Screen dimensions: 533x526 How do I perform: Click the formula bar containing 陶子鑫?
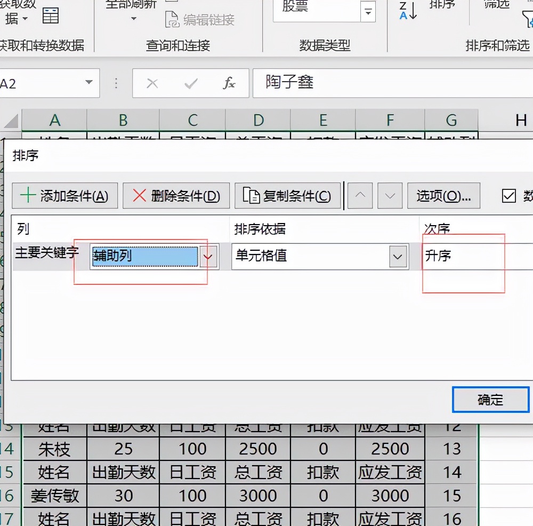393,83
